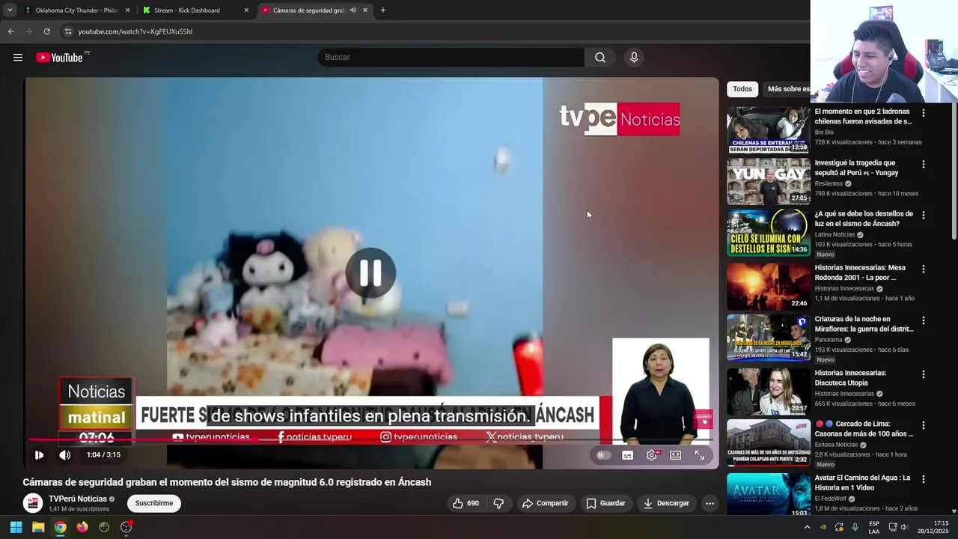Image resolution: width=958 pixels, height=539 pixels.
Task: Reload the page
Action: (46, 31)
